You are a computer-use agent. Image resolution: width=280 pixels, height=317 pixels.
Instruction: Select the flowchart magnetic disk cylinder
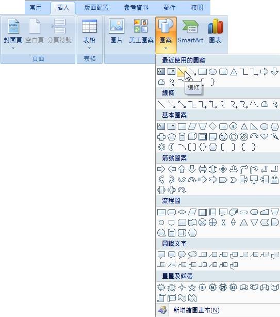pos(172,233)
